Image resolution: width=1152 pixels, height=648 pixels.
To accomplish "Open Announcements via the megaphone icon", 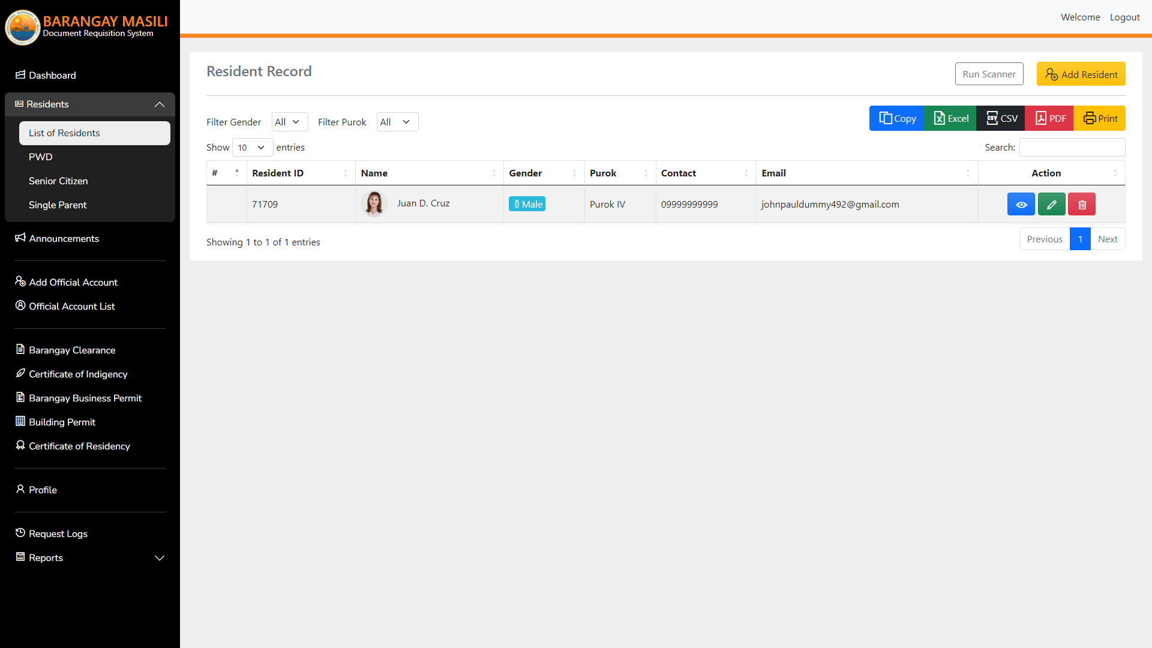I will coord(20,238).
